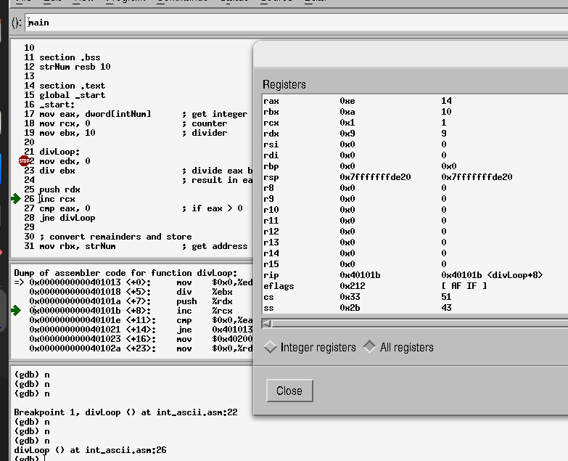The height and width of the screenshot is (461, 568).
Task: Click the green arrow beside address 0x40101b in disassembly
Action: 15,310
